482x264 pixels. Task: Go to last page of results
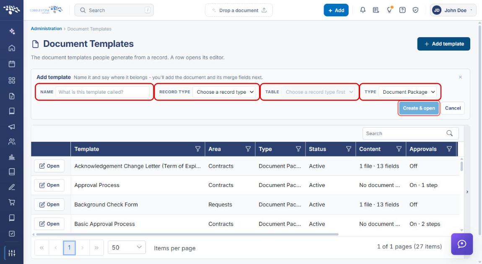(96, 247)
